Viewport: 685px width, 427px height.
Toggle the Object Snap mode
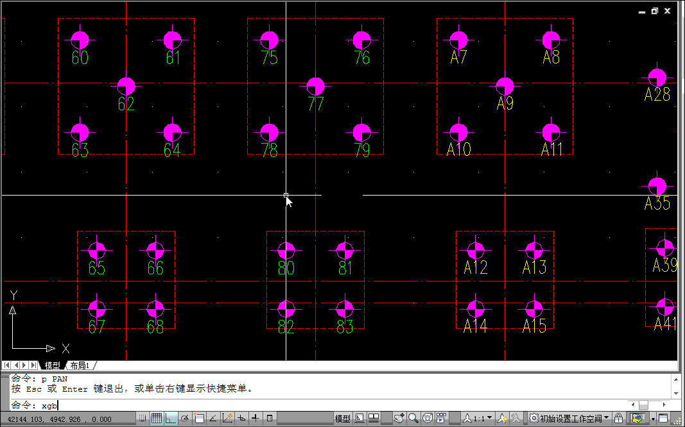(199, 417)
